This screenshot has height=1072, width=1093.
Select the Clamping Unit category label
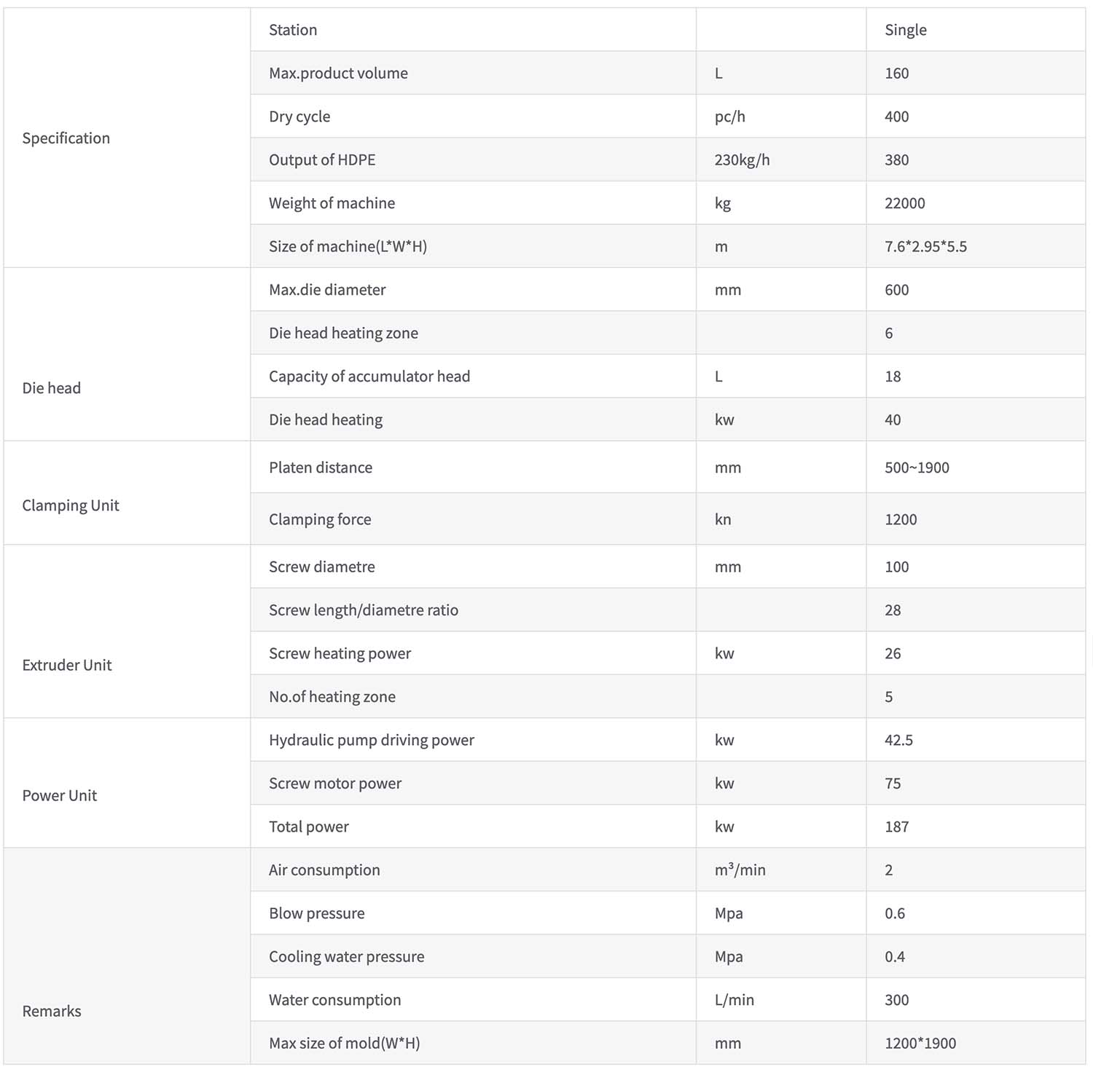[71, 505]
